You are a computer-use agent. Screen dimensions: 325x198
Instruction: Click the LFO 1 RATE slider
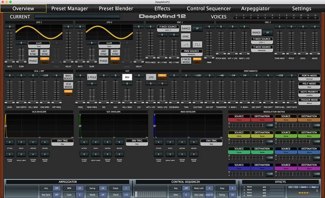(x=9, y=47)
